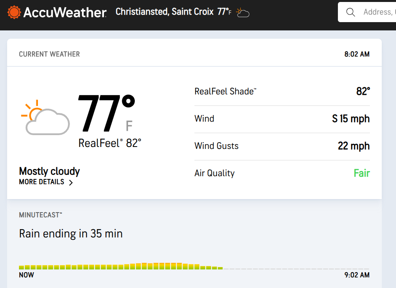396x288 pixels.
Task: Click the MinuteCast section heading
Action: tap(40, 215)
